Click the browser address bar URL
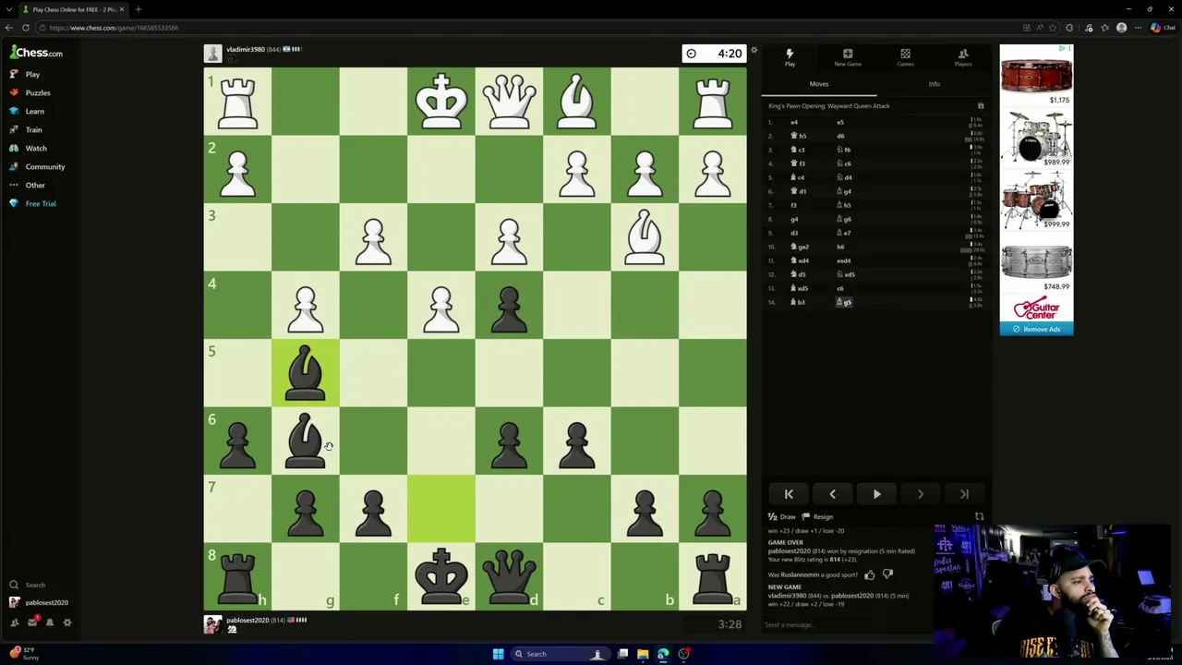Viewport: 1182px width, 665px height. [115, 28]
